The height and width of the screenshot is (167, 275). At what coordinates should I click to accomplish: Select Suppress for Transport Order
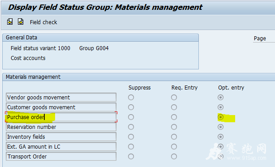click(131, 157)
